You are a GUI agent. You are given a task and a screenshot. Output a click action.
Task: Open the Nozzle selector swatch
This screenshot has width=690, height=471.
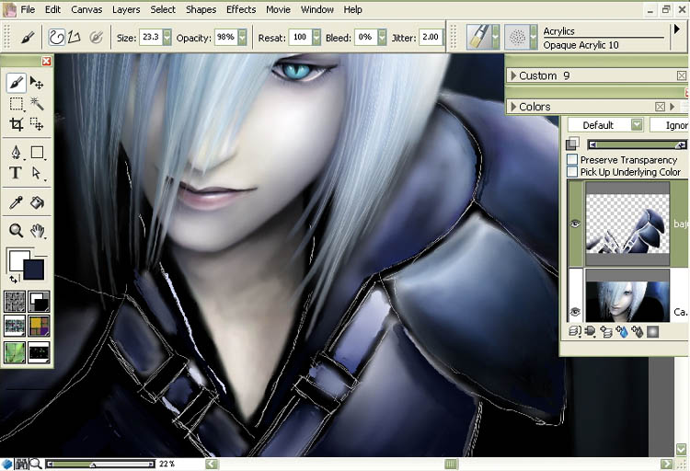tap(39, 352)
